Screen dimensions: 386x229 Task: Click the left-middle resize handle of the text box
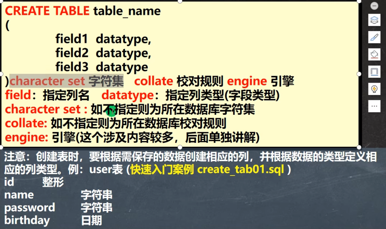pos(1,74)
